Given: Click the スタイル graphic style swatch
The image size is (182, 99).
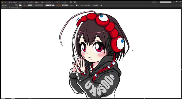Looking at the screenshot, I should click(x=77, y=5).
